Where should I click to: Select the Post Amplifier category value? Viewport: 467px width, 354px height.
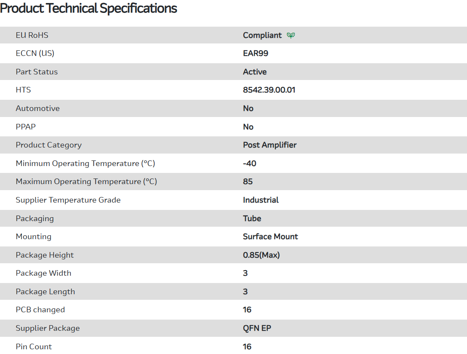click(270, 145)
